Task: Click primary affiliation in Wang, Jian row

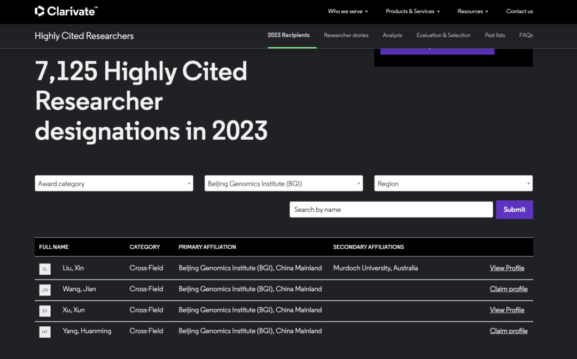Action: point(250,289)
